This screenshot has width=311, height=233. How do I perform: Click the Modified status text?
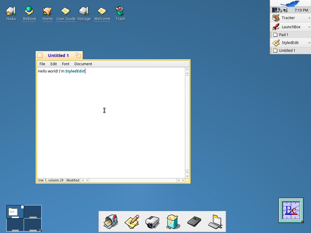tap(73, 180)
